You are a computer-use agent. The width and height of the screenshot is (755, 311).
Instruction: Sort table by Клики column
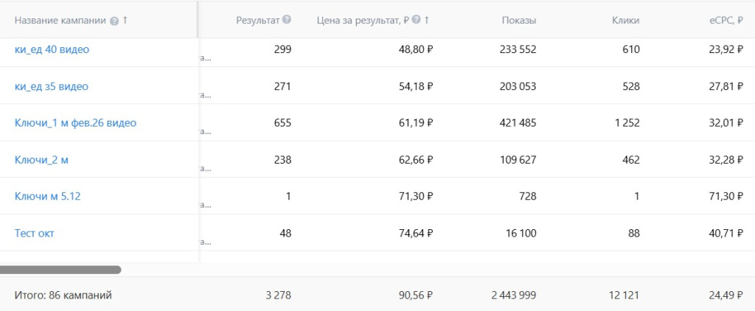pos(626,20)
